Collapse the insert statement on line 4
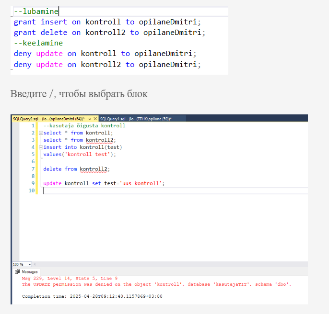 [x=40, y=147]
